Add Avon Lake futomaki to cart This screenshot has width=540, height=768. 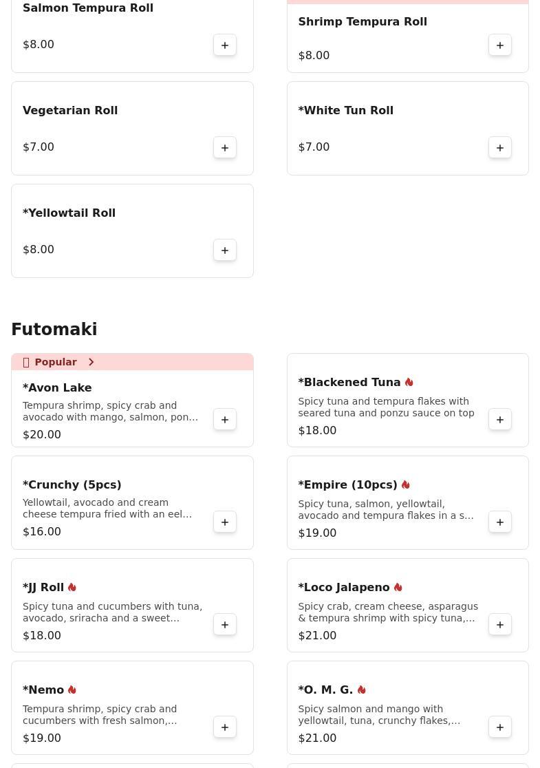(225, 419)
